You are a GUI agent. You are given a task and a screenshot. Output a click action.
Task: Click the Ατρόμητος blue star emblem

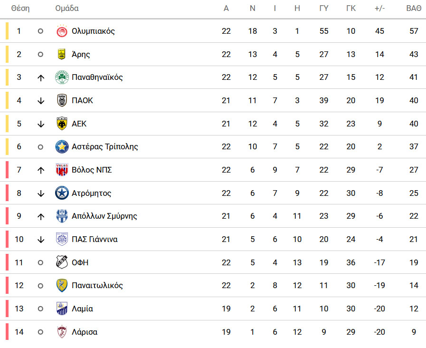[62, 193]
